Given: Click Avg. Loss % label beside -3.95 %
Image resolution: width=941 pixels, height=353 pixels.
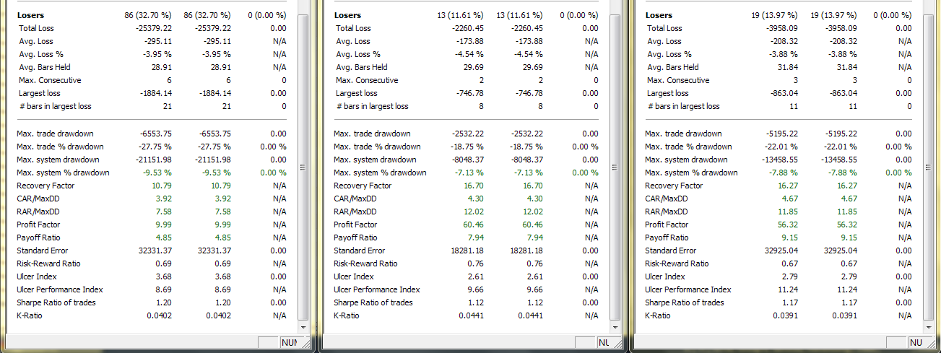Looking at the screenshot, I should pyautogui.click(x=41, y=54).
